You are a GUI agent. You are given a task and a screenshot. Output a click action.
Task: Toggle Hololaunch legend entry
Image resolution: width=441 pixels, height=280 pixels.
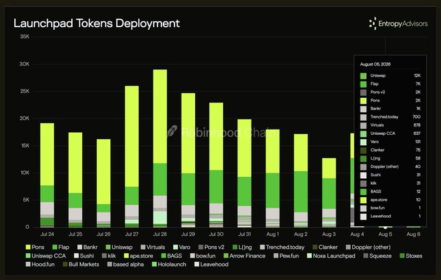point(169,264)
